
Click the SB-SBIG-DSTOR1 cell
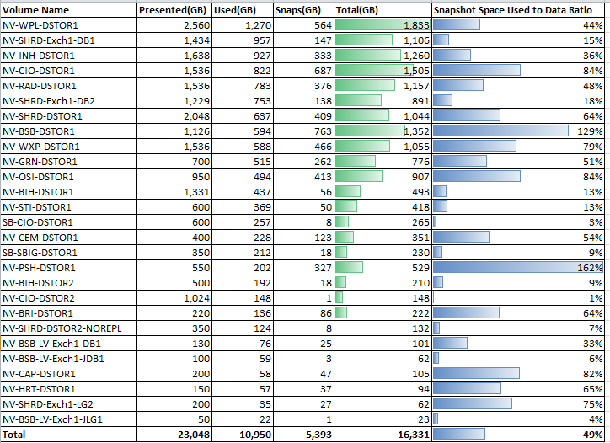pyautogui.click(x=69, y=253)
